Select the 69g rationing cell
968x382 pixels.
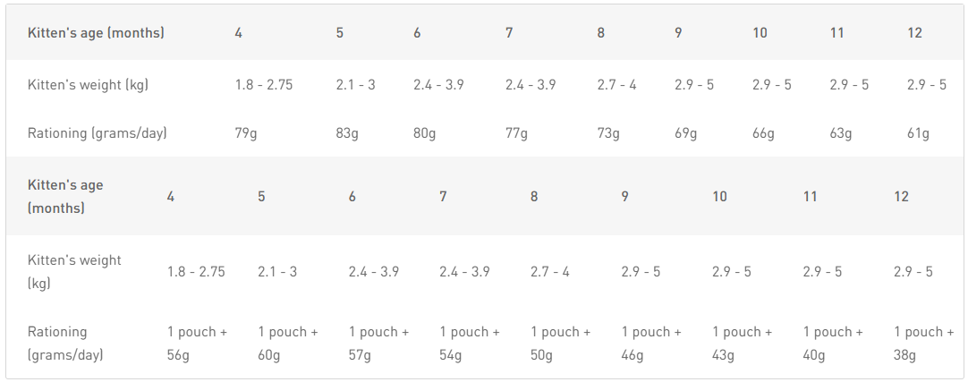[686, 133]
